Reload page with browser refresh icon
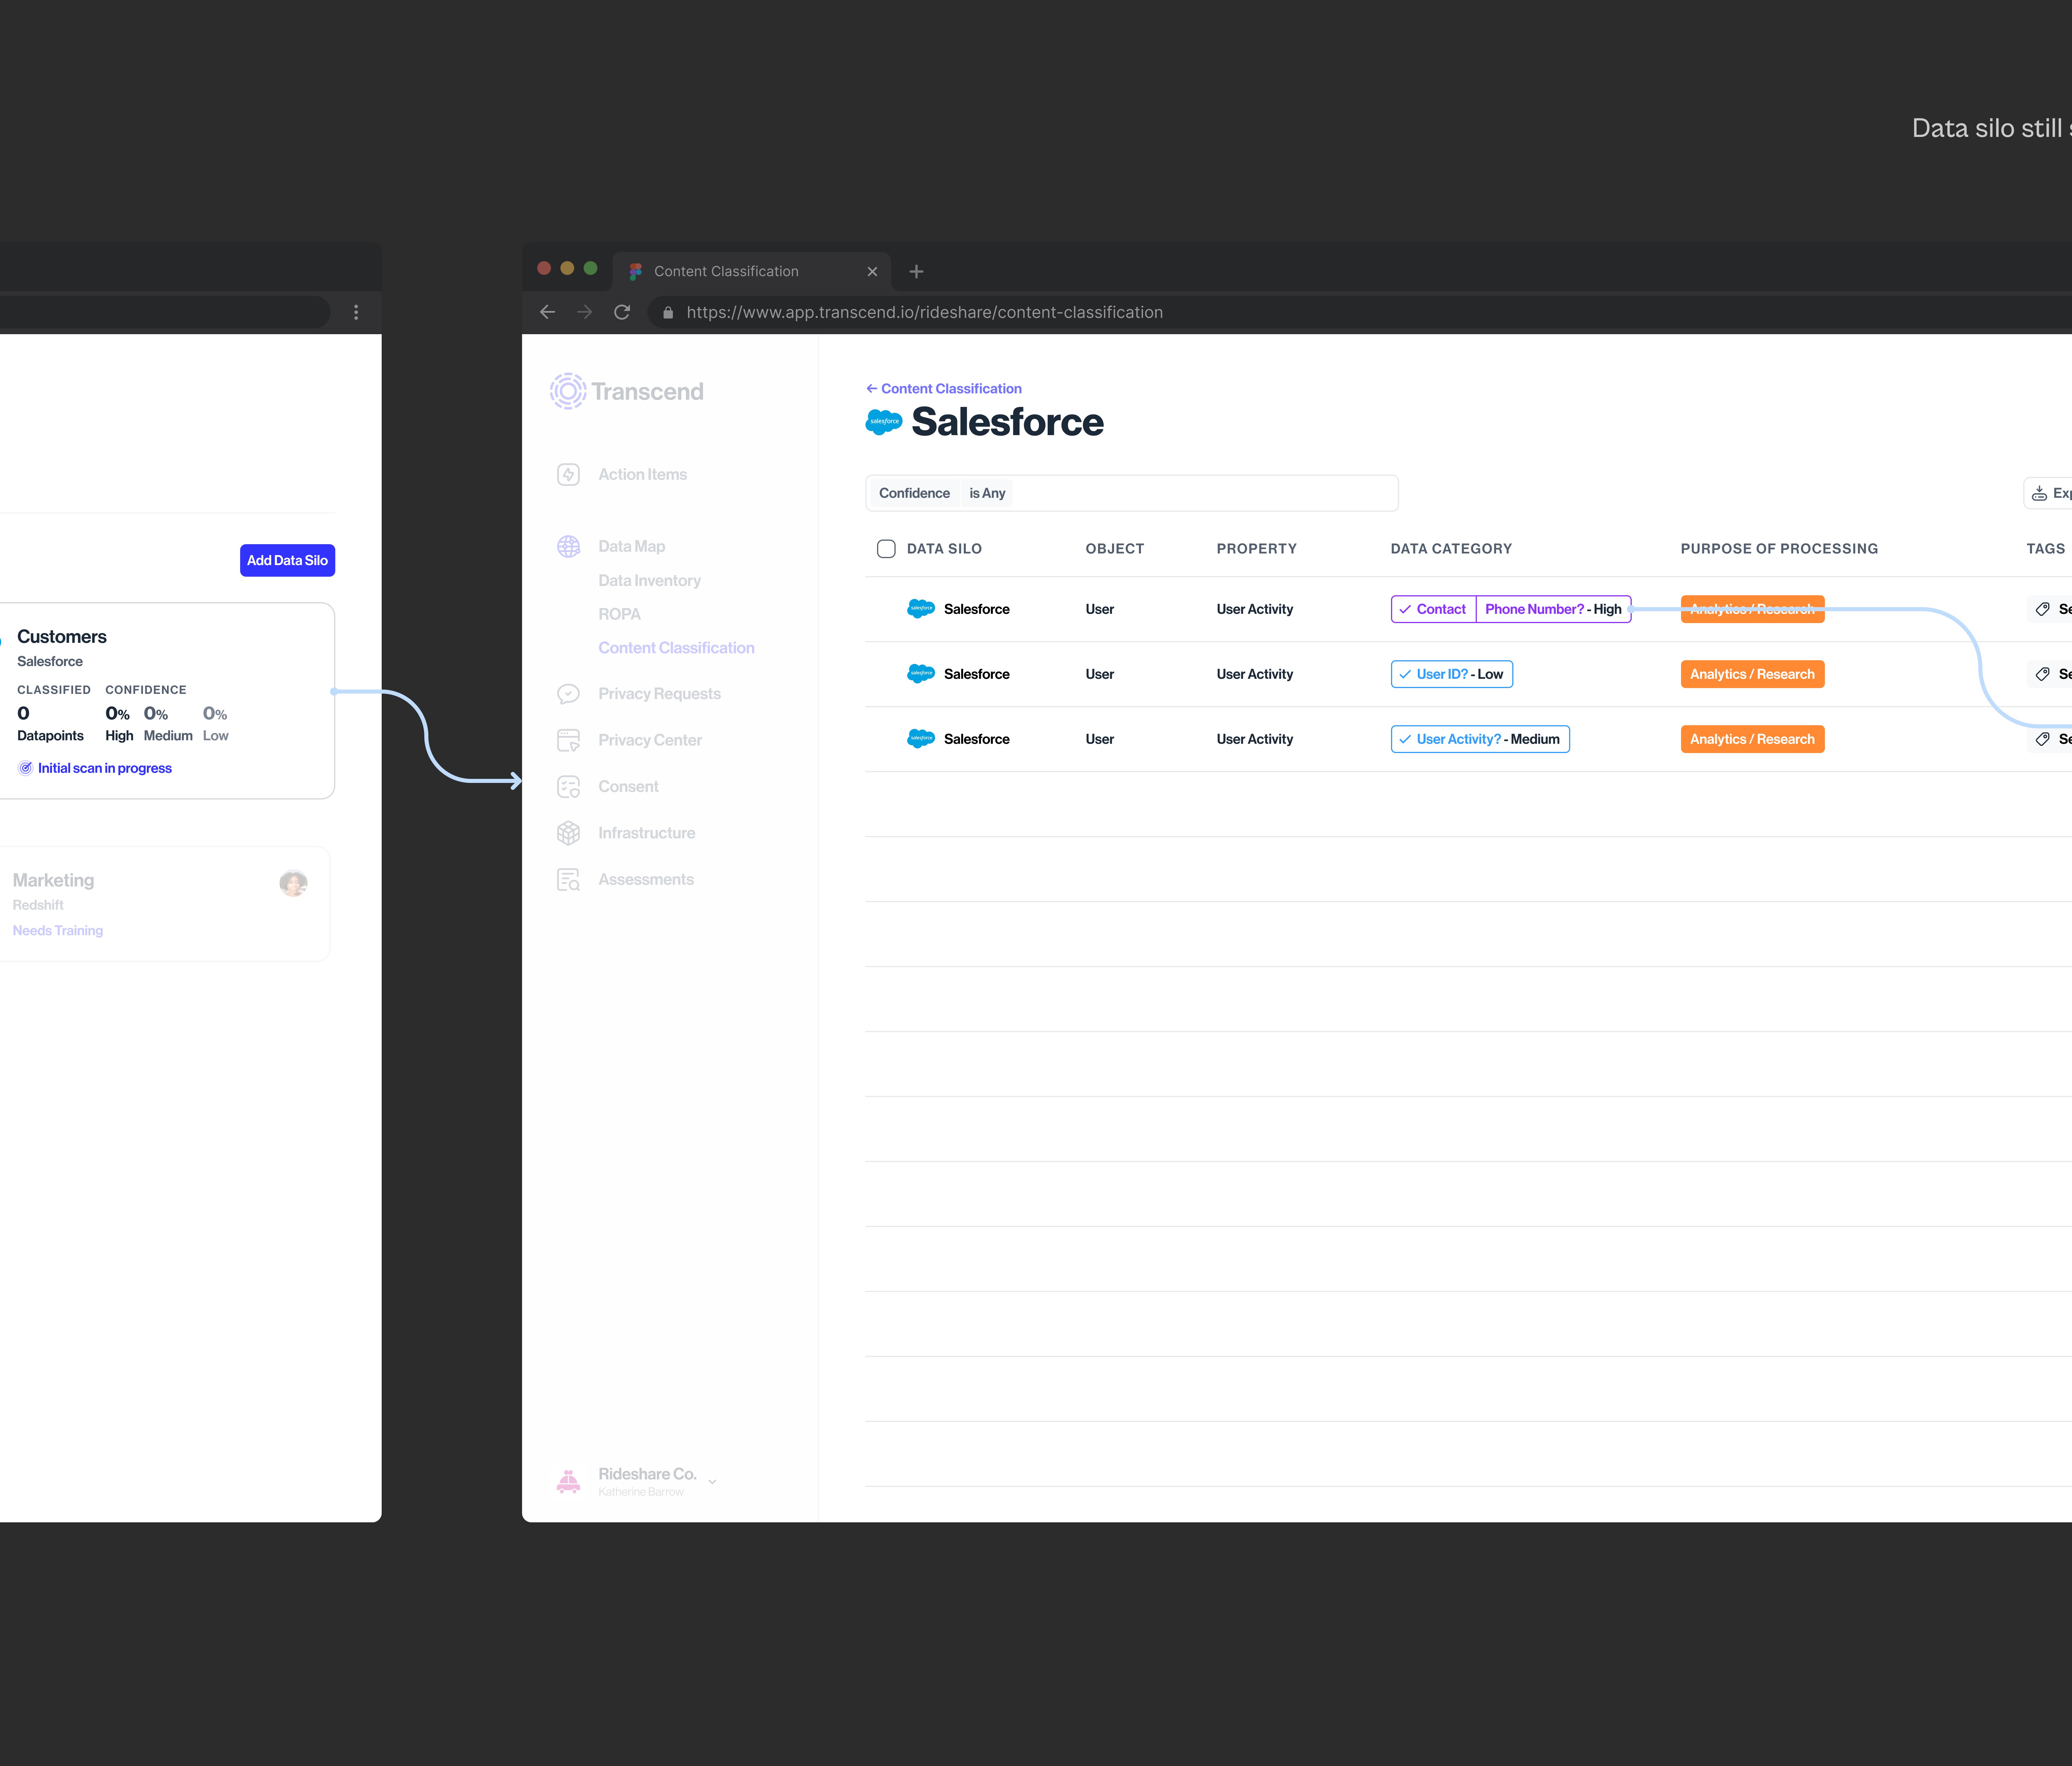 click(x=622, y=312)
